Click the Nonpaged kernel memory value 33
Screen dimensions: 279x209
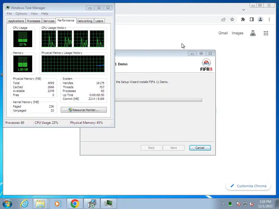(x=52, y=110)
